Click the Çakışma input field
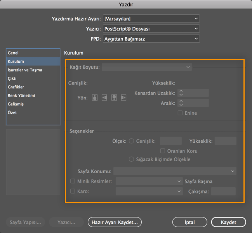 (x=223, y=191)
